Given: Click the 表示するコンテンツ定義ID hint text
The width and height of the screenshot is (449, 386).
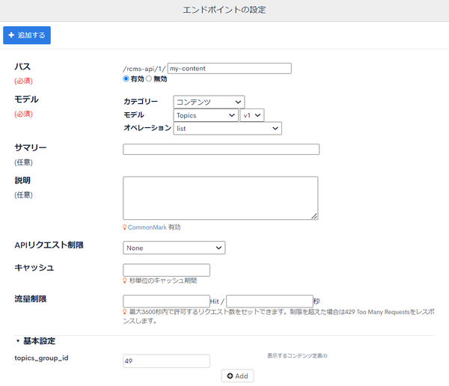Looking at the screenshot, I should pos(297,355).
